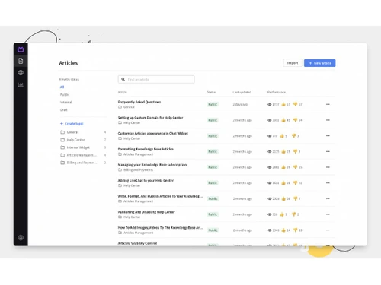Open the Articles document icon in sidebar
The width and height of the screenshot is (381, 285).
[x=21, y=61]
